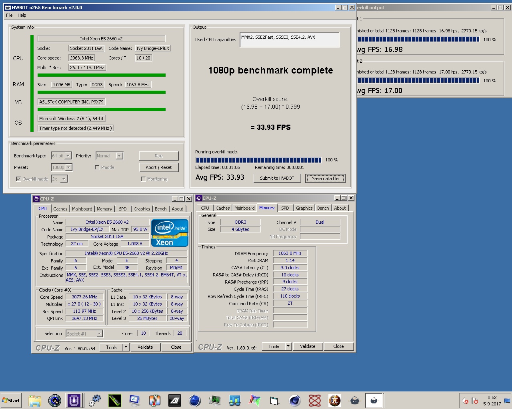512x409 pixels.
Task: Open the Start menu
Action: pos(11,400)
